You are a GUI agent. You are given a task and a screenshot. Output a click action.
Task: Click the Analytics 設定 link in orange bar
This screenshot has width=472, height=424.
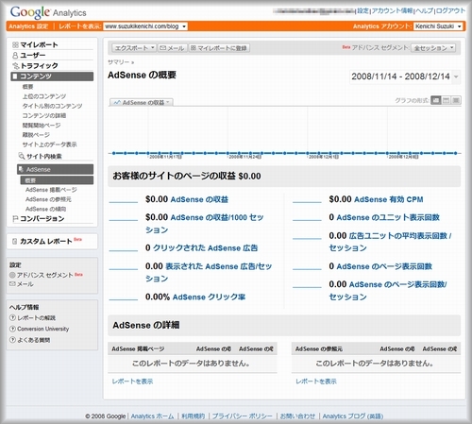[x=28, y=26]
